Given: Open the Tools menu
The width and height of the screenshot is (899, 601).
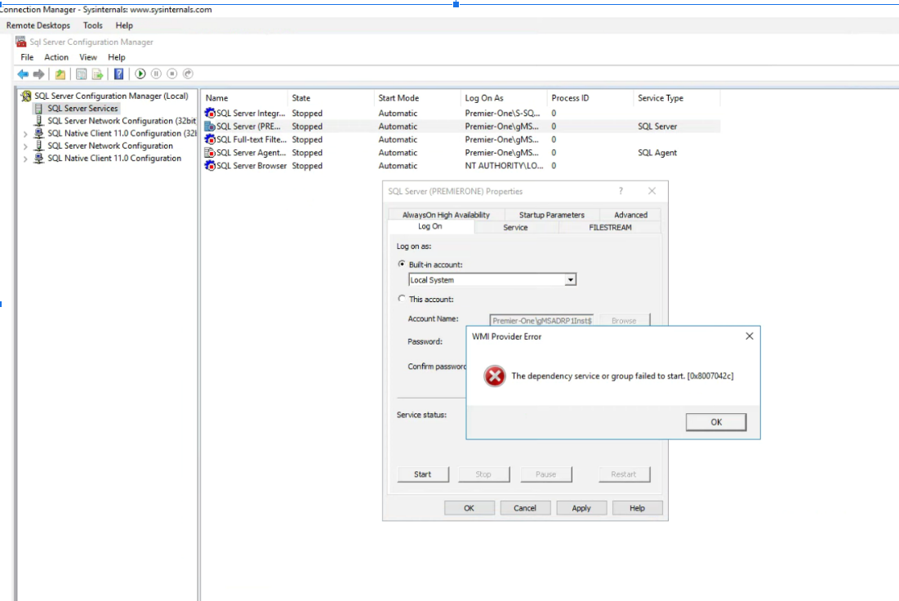Looking at the screenshot, I should pos(93,25).
